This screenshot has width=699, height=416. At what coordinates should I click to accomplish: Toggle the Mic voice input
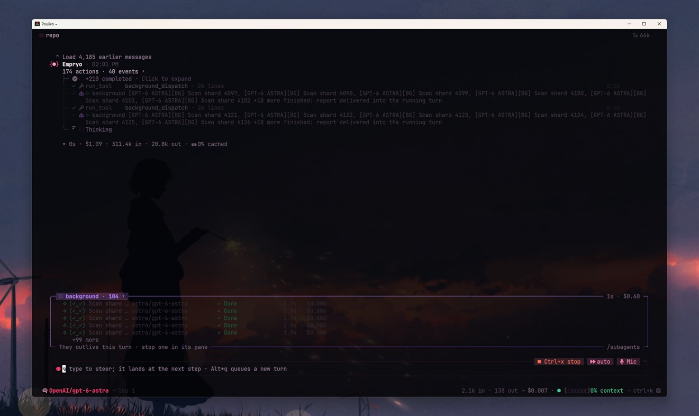click(x=628, y=362)
